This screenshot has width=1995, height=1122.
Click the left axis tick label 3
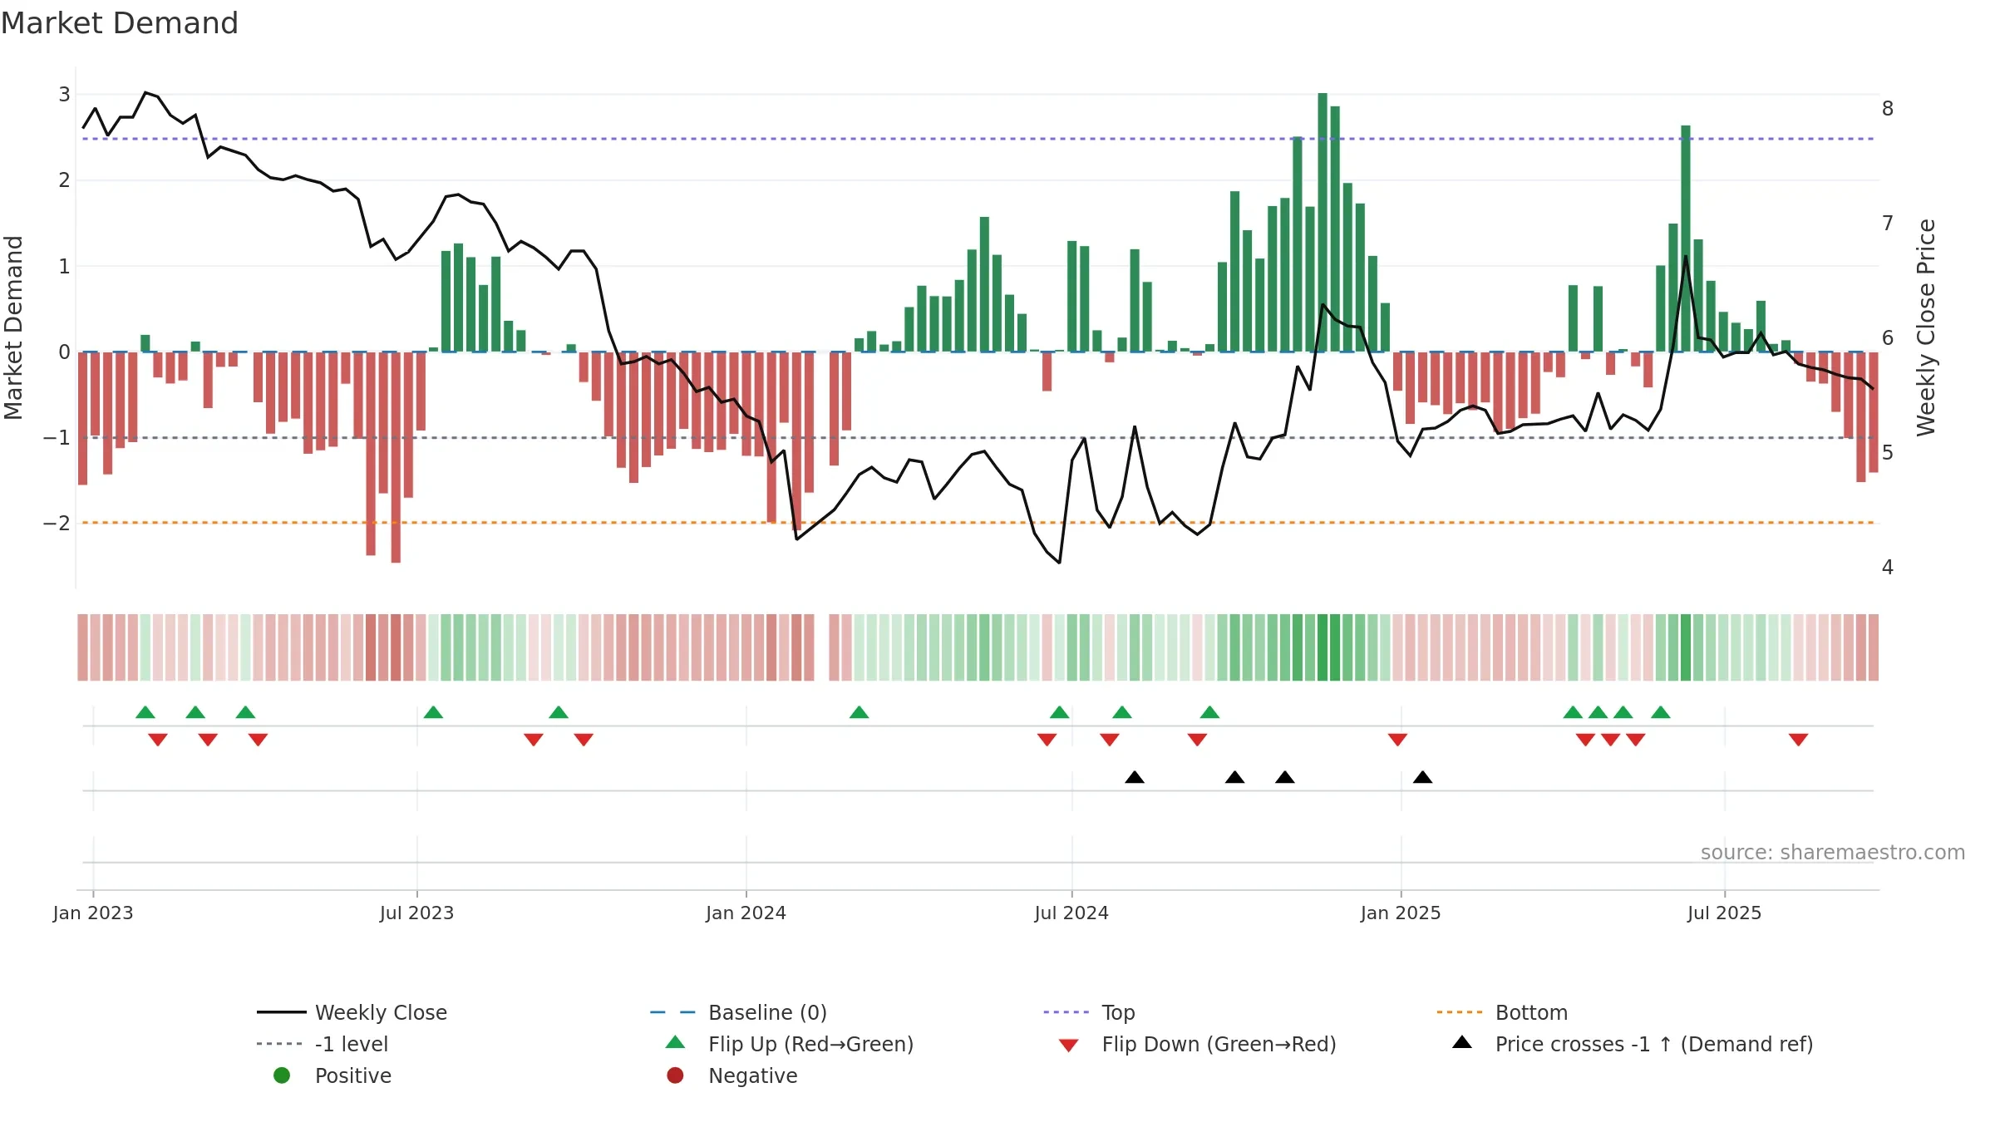tap(64, 95)
